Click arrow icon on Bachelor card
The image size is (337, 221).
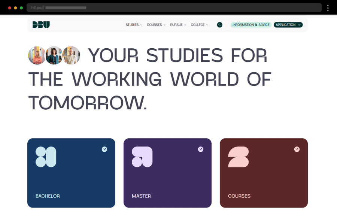click(x=104, y=149)
